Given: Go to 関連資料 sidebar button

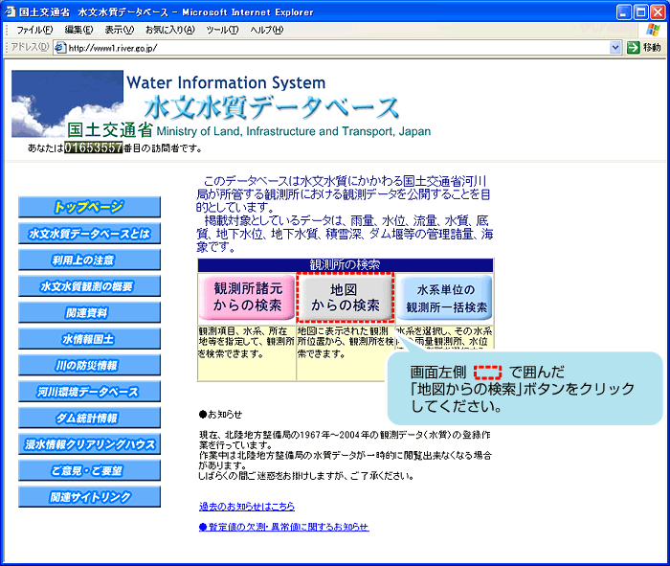Looking at the screenshot, I should pos(90,312).
